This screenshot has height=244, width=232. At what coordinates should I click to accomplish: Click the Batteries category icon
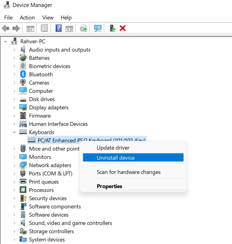(23, 58)
